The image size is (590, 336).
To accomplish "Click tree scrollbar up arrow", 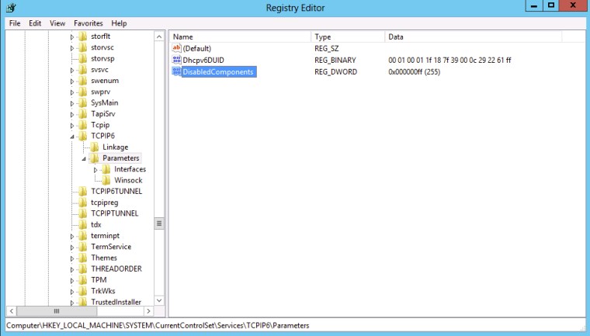I will coord(159,36).
